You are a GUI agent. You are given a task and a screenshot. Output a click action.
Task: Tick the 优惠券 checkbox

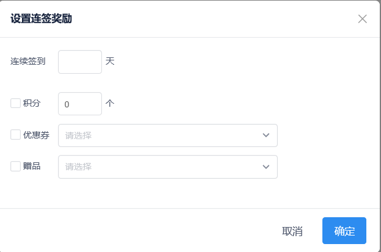[x=16, y=135]
